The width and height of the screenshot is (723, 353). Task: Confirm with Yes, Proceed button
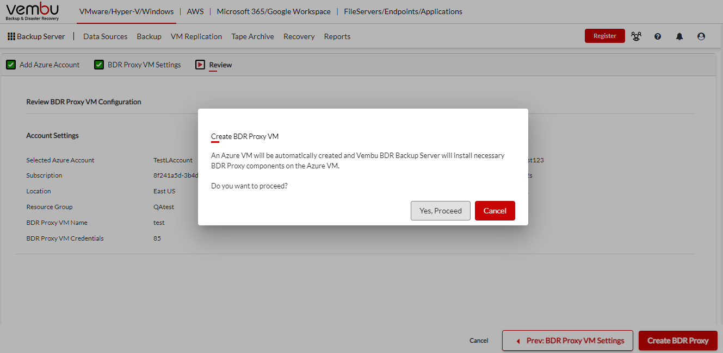441,211
